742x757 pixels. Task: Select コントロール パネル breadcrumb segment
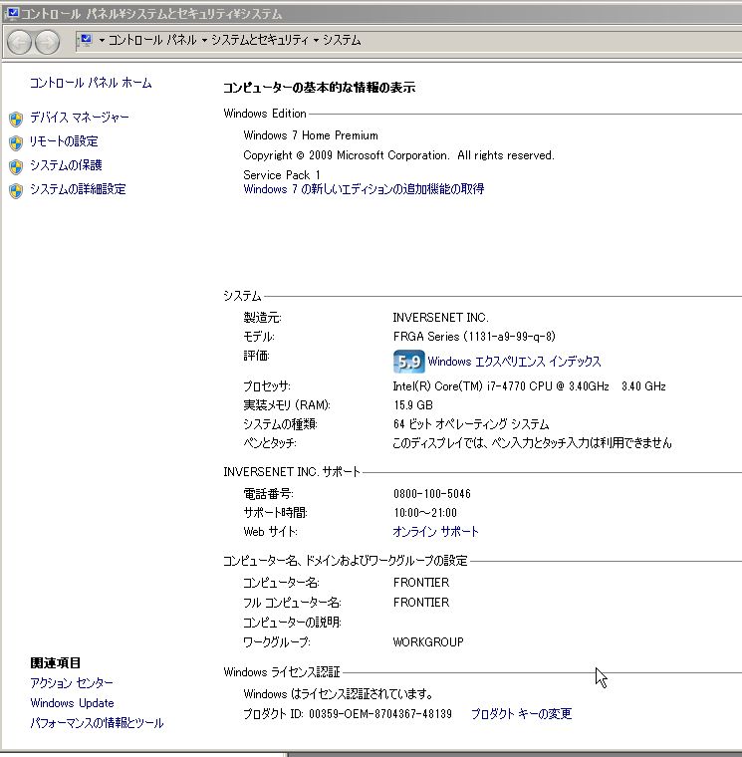pyautogui.click(x=152, y=40)
